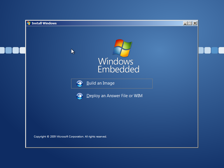The image size is (224, 168).
Task: Choose Deploy an Answer File or WIM text
Action: coord(115,96)
